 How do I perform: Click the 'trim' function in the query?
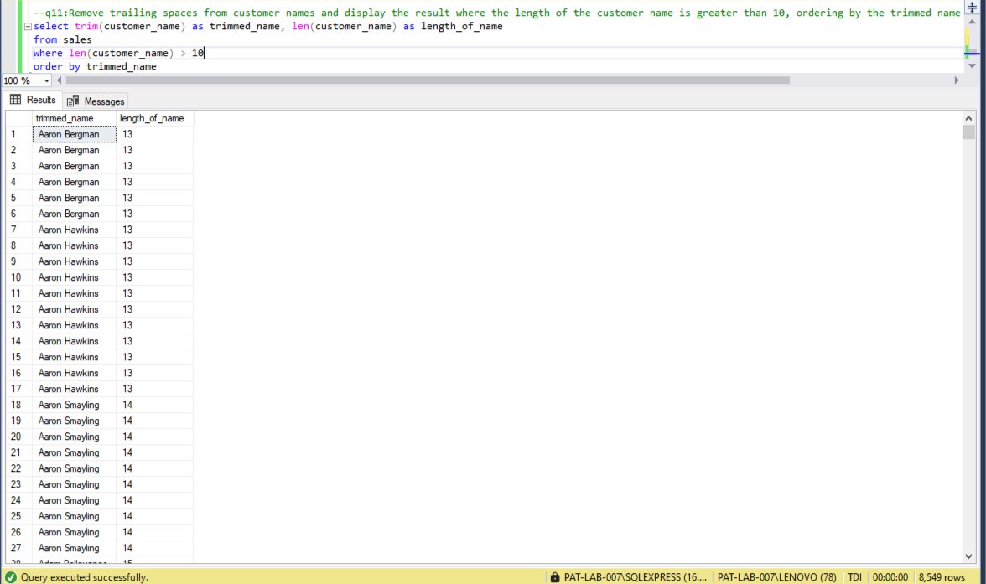(x=86, y=27)
